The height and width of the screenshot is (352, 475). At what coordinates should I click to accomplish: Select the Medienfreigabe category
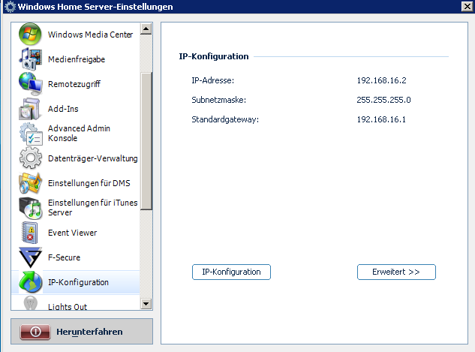coord(77,59)
